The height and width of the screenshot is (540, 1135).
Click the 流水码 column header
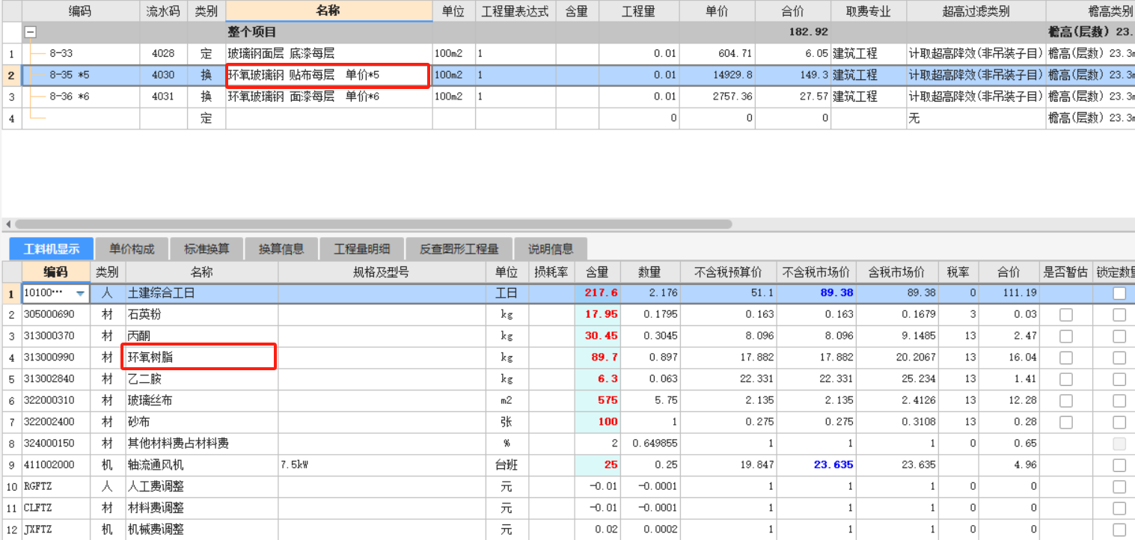pyautogui.click(x=163, y=11)
